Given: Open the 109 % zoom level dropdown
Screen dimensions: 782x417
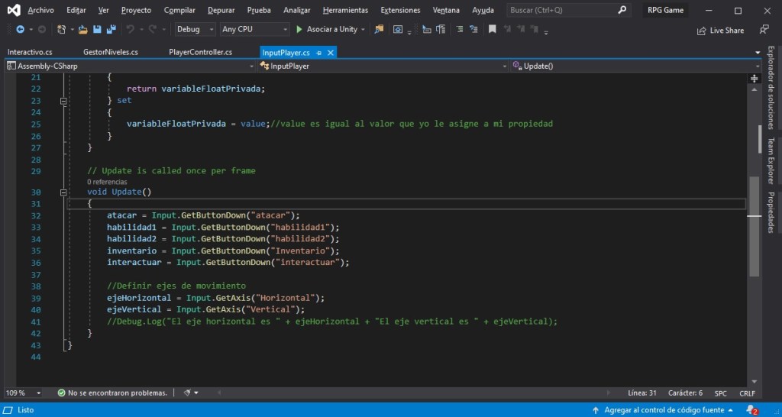Looking at the screenshot, I should click(24, 393).
